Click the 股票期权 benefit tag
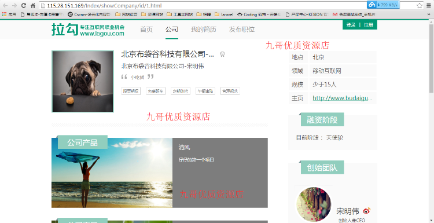434x223 pixels. tap(131, 91)
